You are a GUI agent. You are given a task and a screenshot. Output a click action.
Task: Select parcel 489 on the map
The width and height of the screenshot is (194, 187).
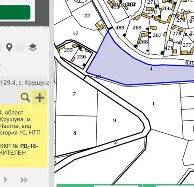120,28
